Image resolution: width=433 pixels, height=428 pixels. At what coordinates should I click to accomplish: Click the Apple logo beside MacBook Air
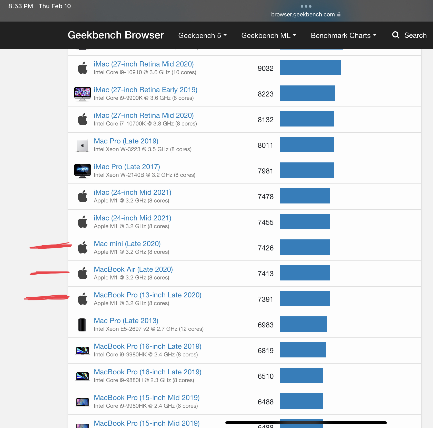(83, 273)
